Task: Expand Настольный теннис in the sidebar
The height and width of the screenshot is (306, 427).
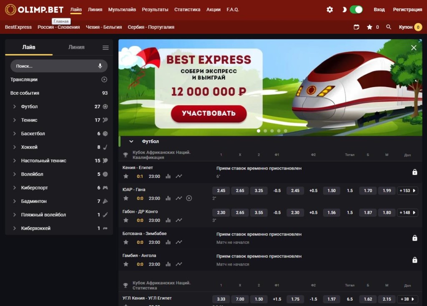Action: click(15, 161)
